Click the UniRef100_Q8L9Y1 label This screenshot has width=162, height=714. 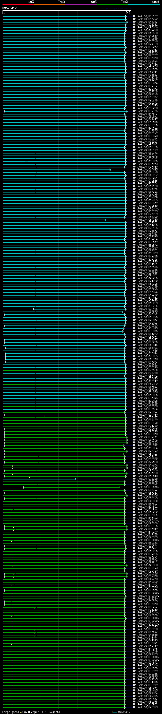click(x=145, y=117)
